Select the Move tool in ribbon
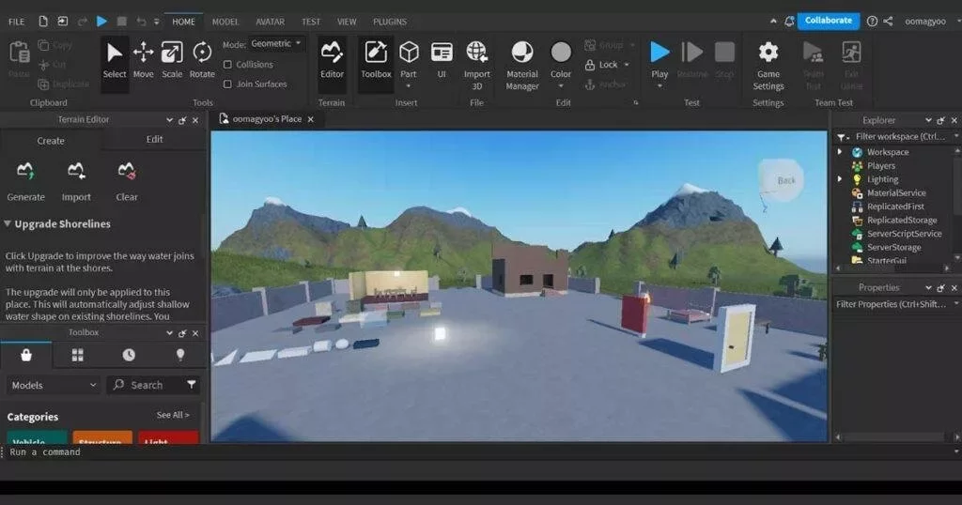 (143, 60)
